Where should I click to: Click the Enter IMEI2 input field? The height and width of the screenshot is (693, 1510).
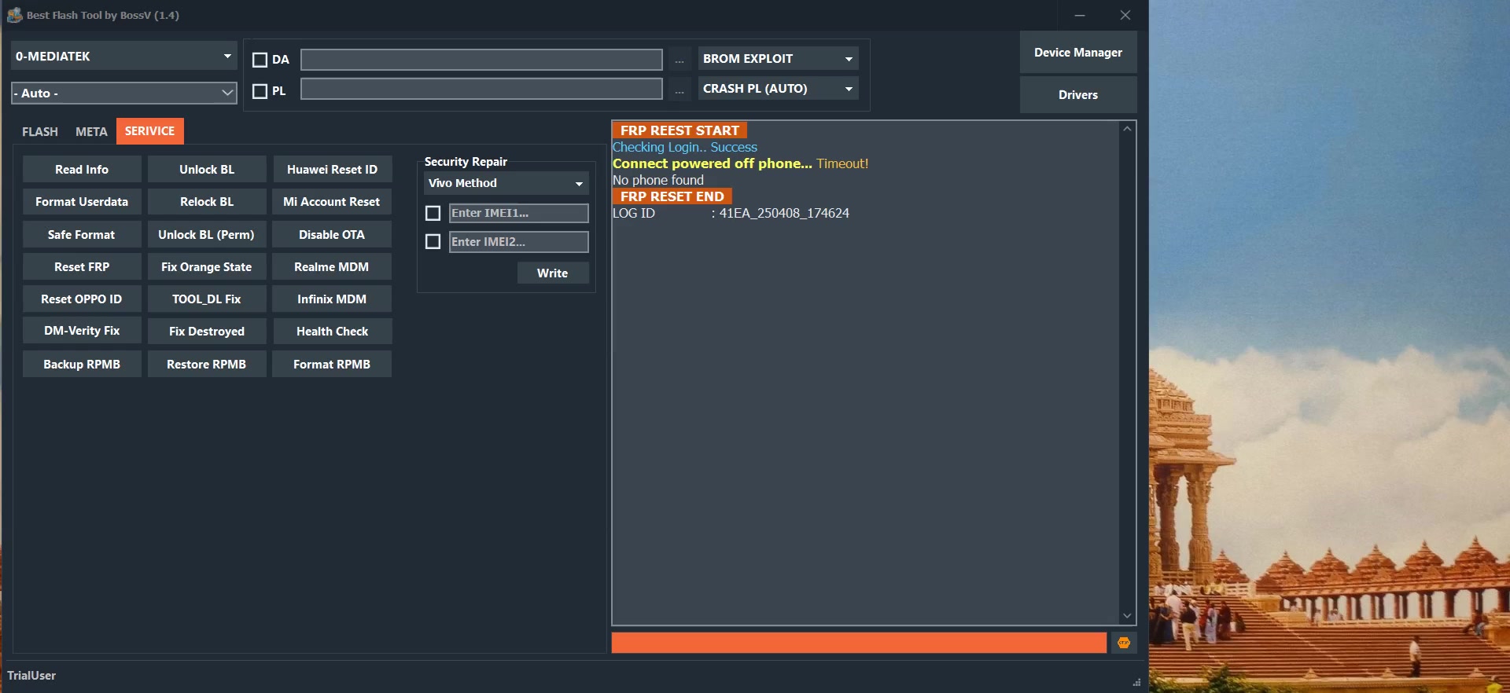pyautogui.click(x=519, y=242)
